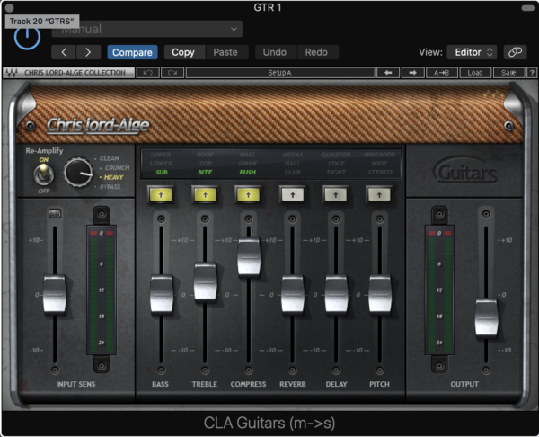Screen dimensions: 539x437
Task: Click the input level meter
Action: (102, 290)
